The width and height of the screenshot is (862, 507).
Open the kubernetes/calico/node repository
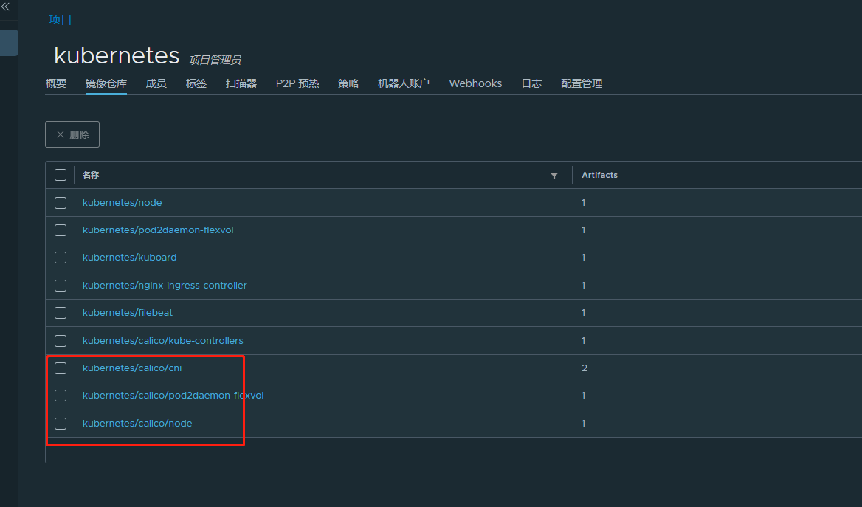tap(137, 424)
